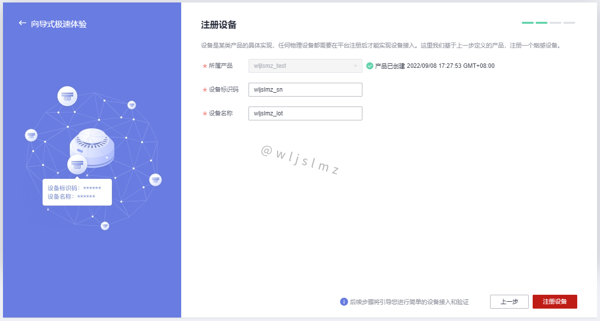Focus the 设备标识码 input field
Image resolution: width=600 pixels, height=321 pixels.
click(x=305, y=90)
